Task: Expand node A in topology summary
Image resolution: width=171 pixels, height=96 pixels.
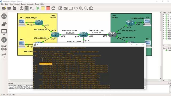Action: pos(164,15)
